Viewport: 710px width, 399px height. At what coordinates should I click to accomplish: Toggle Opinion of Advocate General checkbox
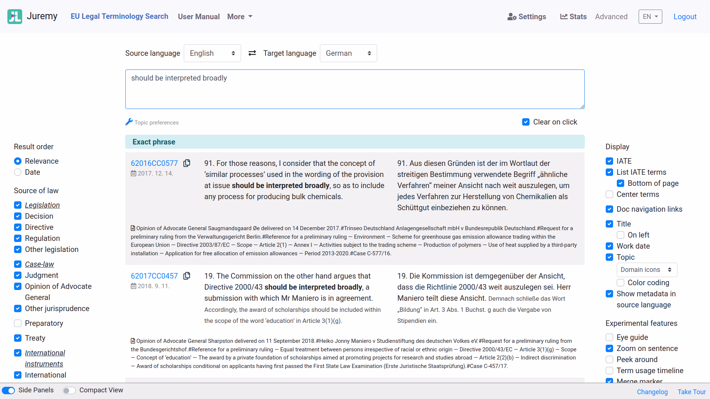pos(18,286)
